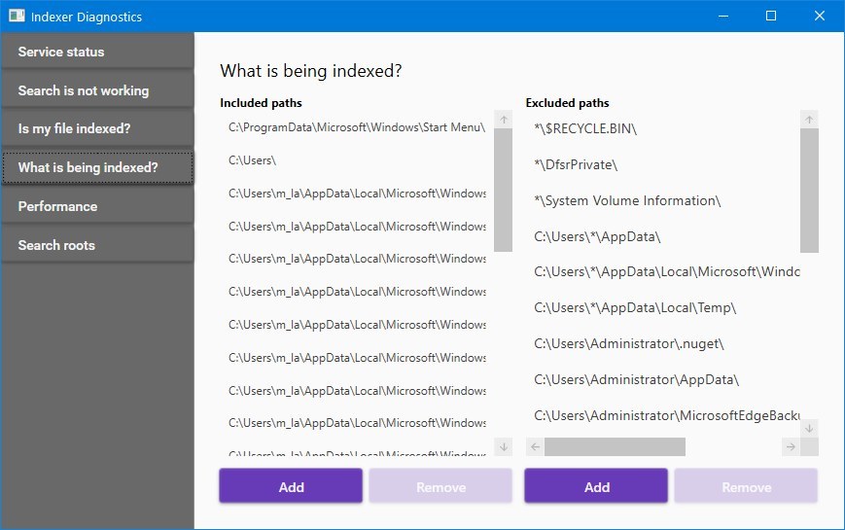Click Remove under Excluded paths

click(x=747, y=487)
